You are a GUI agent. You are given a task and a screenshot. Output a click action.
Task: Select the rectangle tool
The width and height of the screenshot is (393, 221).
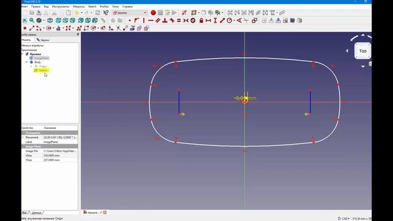click(x=86, y=28)
